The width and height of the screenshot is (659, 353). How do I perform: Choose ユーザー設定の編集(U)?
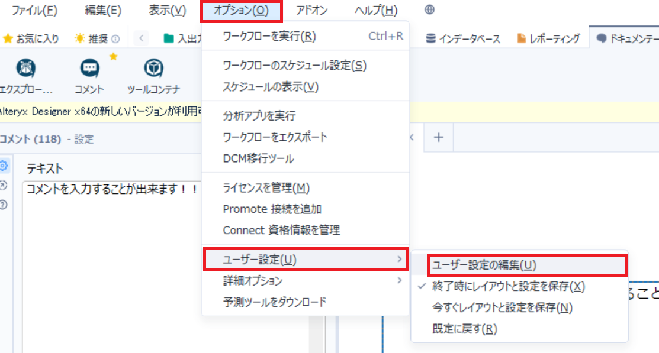point(528,265)
